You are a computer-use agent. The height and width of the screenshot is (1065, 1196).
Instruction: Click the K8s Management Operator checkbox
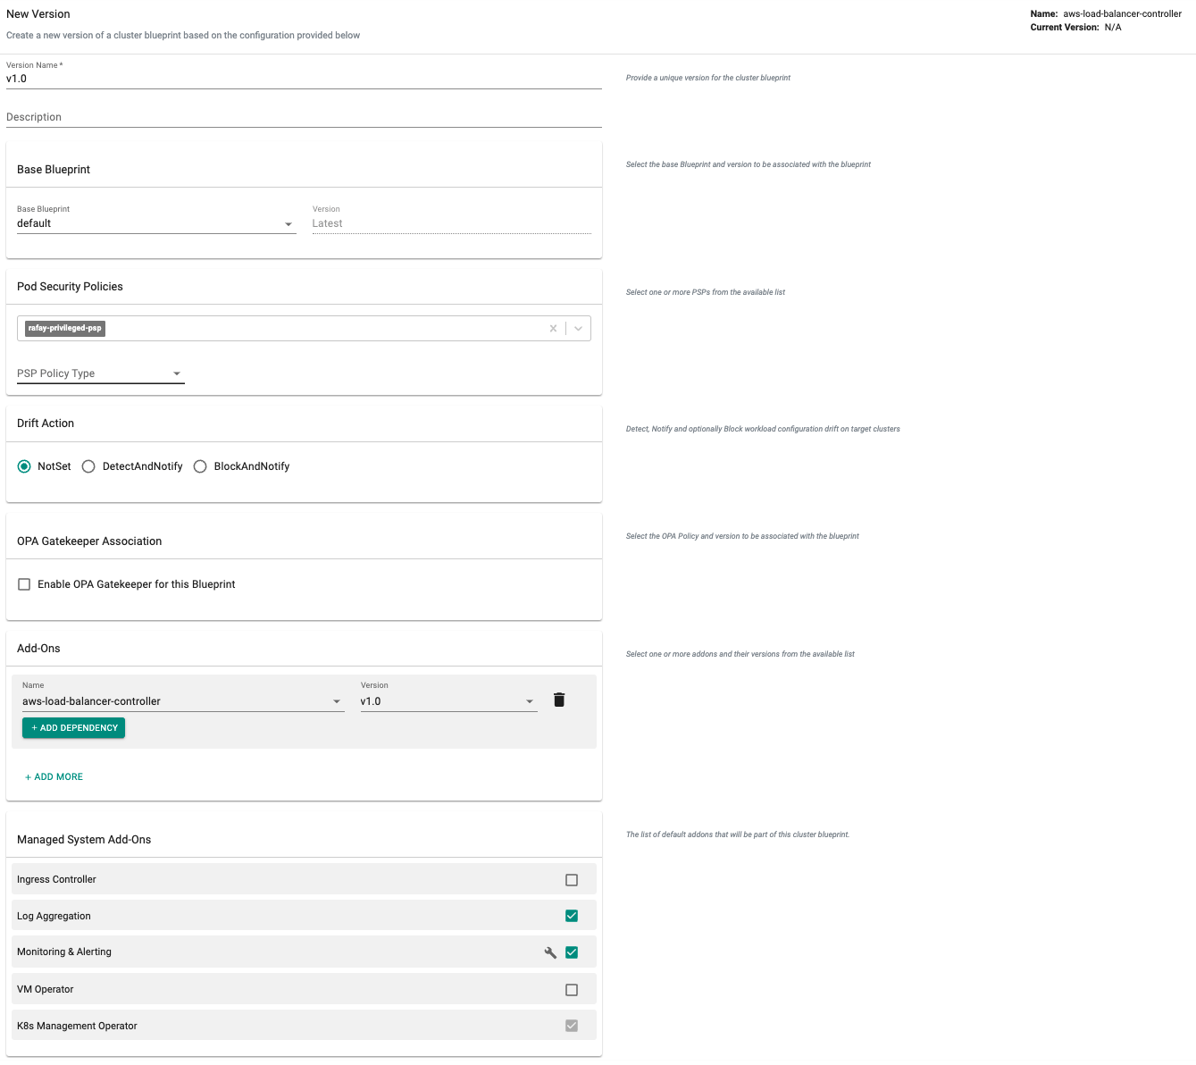click(572, 1026)
